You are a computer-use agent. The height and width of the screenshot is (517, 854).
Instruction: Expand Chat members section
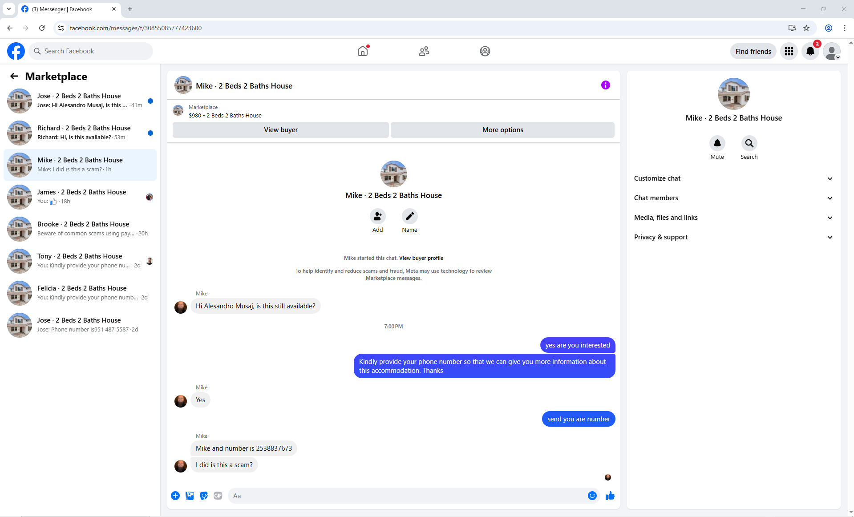[x=733, y=198]
